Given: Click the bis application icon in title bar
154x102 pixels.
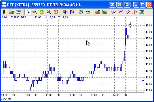Looking at the screenshot, I should click(4, 4).
